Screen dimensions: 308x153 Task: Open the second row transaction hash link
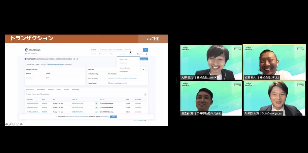pos(33,107)
